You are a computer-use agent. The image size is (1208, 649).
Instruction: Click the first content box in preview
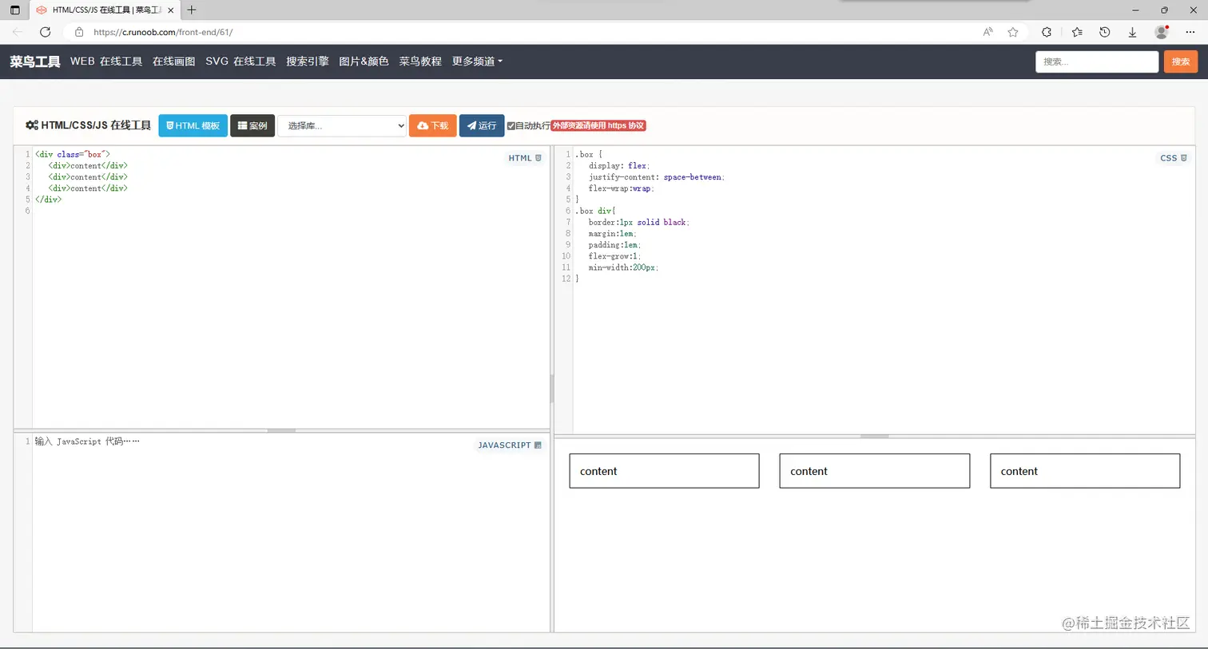coord(664,471)
